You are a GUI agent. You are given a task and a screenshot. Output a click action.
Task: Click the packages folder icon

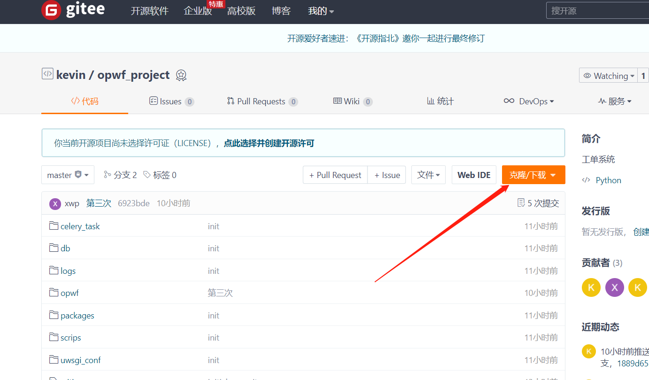coord(54,315)
